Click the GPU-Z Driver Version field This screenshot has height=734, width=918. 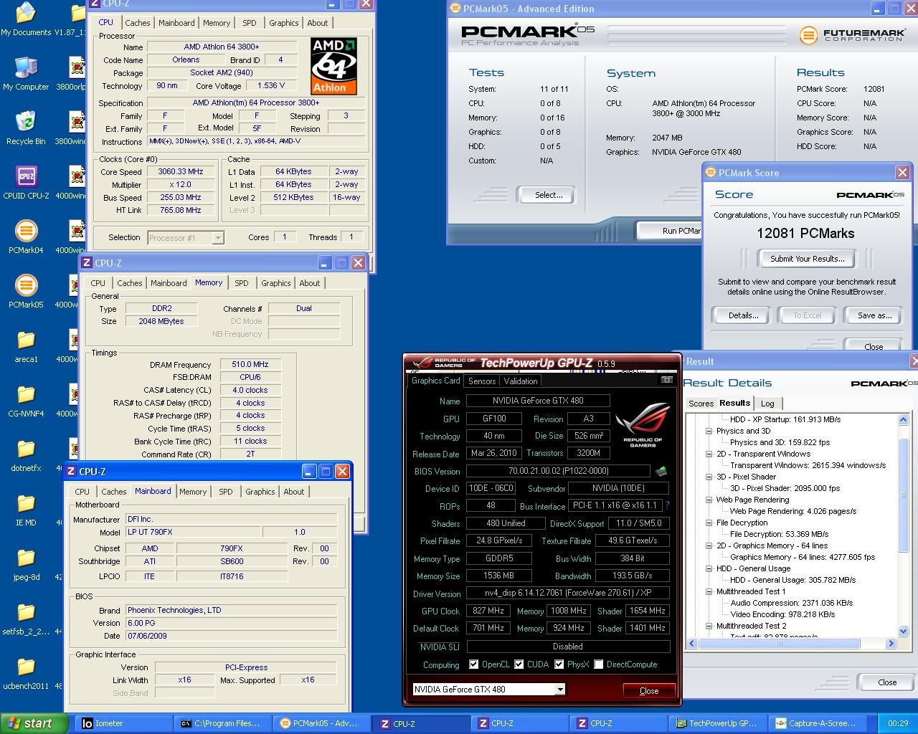pos(567,594)
